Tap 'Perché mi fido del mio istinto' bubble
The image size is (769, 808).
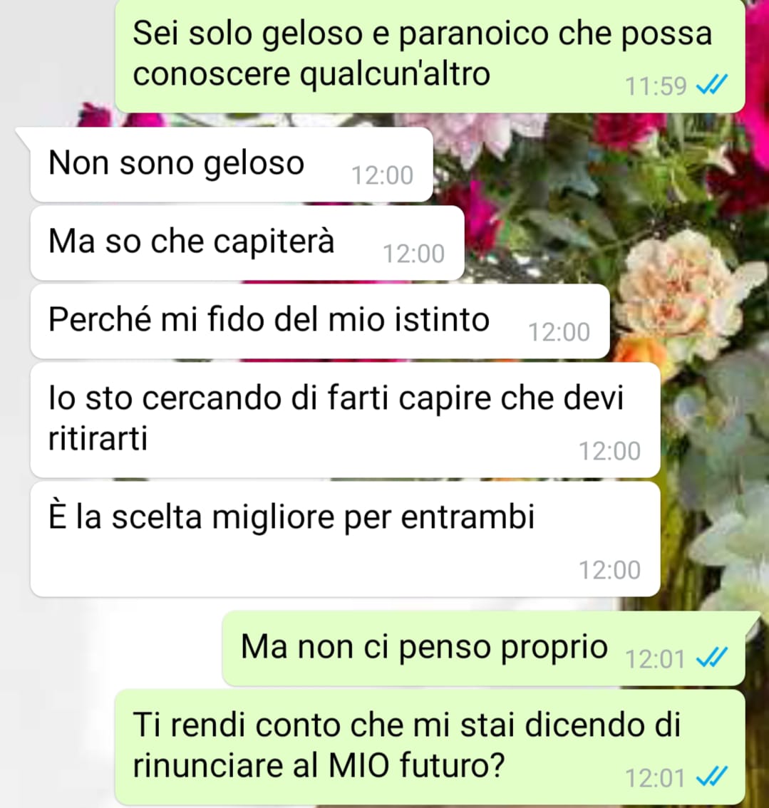click(x=320, y=321)
